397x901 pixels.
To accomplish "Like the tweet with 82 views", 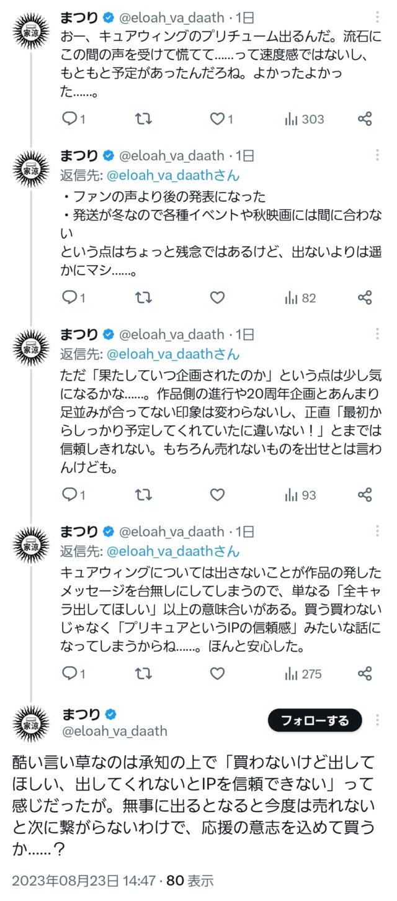I will tap(217, 298).
